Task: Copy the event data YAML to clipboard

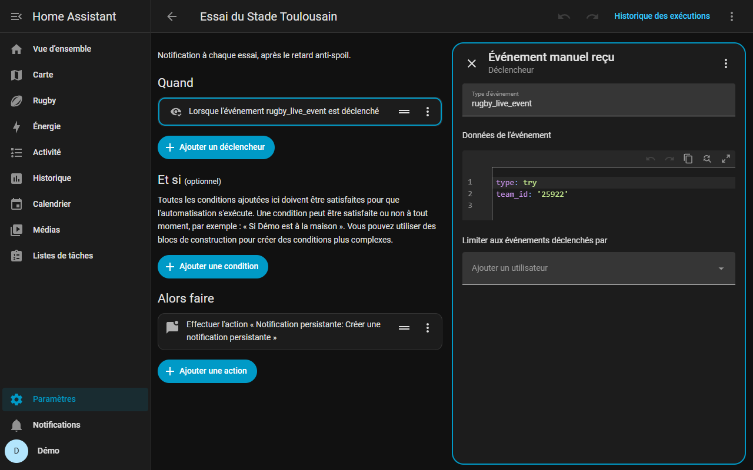Action: tap(688, 159)
